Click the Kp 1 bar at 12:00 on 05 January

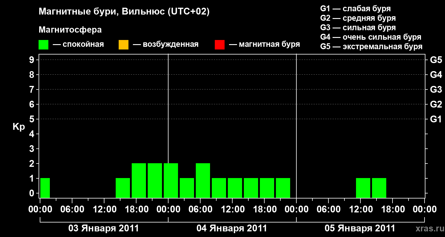[363, 188]
